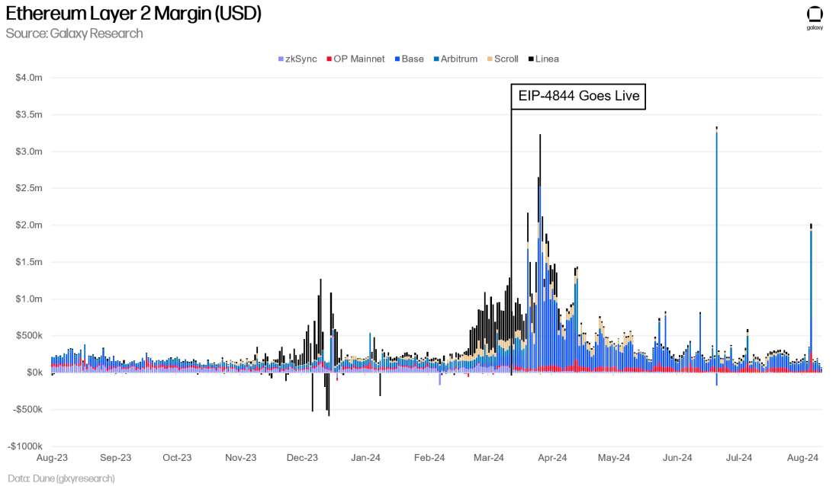Click the OP Mainnet red legend swatch
The width and height of the screenshot is (839, 486).
pos(329,59)
